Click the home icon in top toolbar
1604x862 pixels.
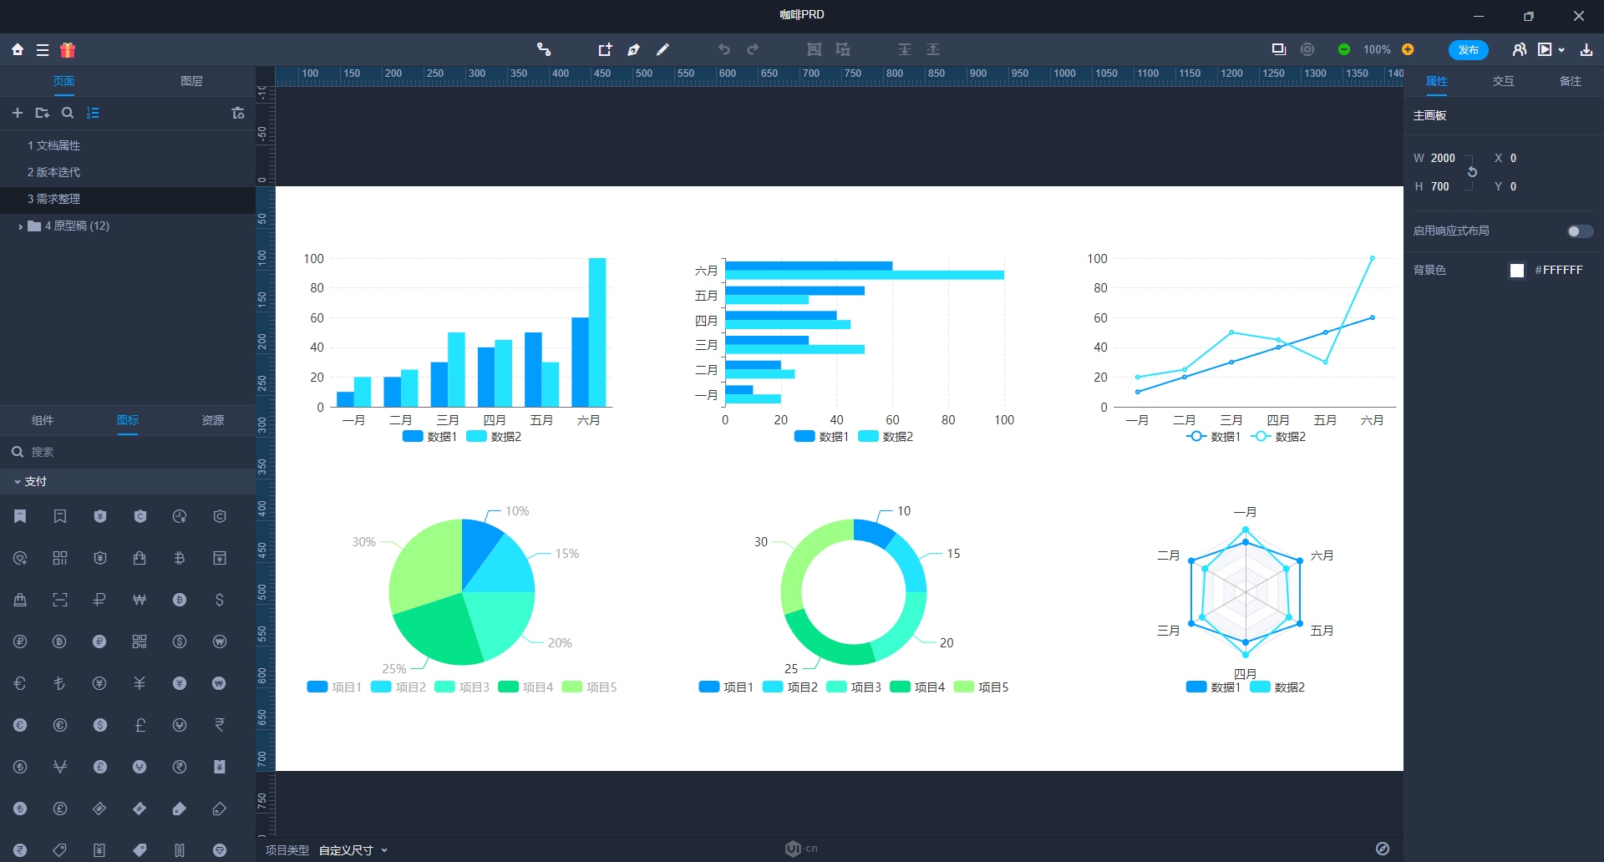[18, 49]
